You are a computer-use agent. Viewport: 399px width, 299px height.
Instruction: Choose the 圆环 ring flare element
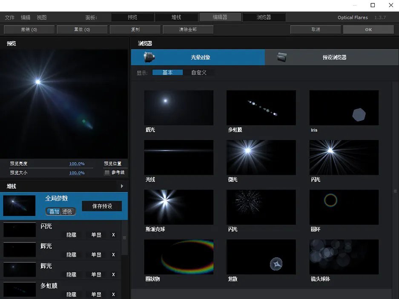(344, 207)
